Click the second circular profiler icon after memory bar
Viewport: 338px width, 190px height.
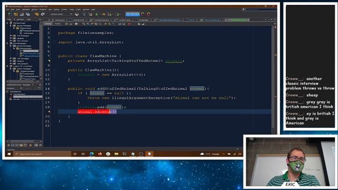click(148, 14)
